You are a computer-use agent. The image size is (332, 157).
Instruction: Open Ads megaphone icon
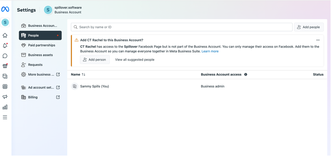click(5, 97)
